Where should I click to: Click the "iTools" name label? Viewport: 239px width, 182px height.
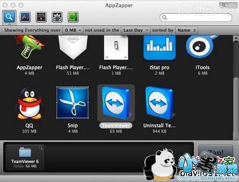[203, 67]
